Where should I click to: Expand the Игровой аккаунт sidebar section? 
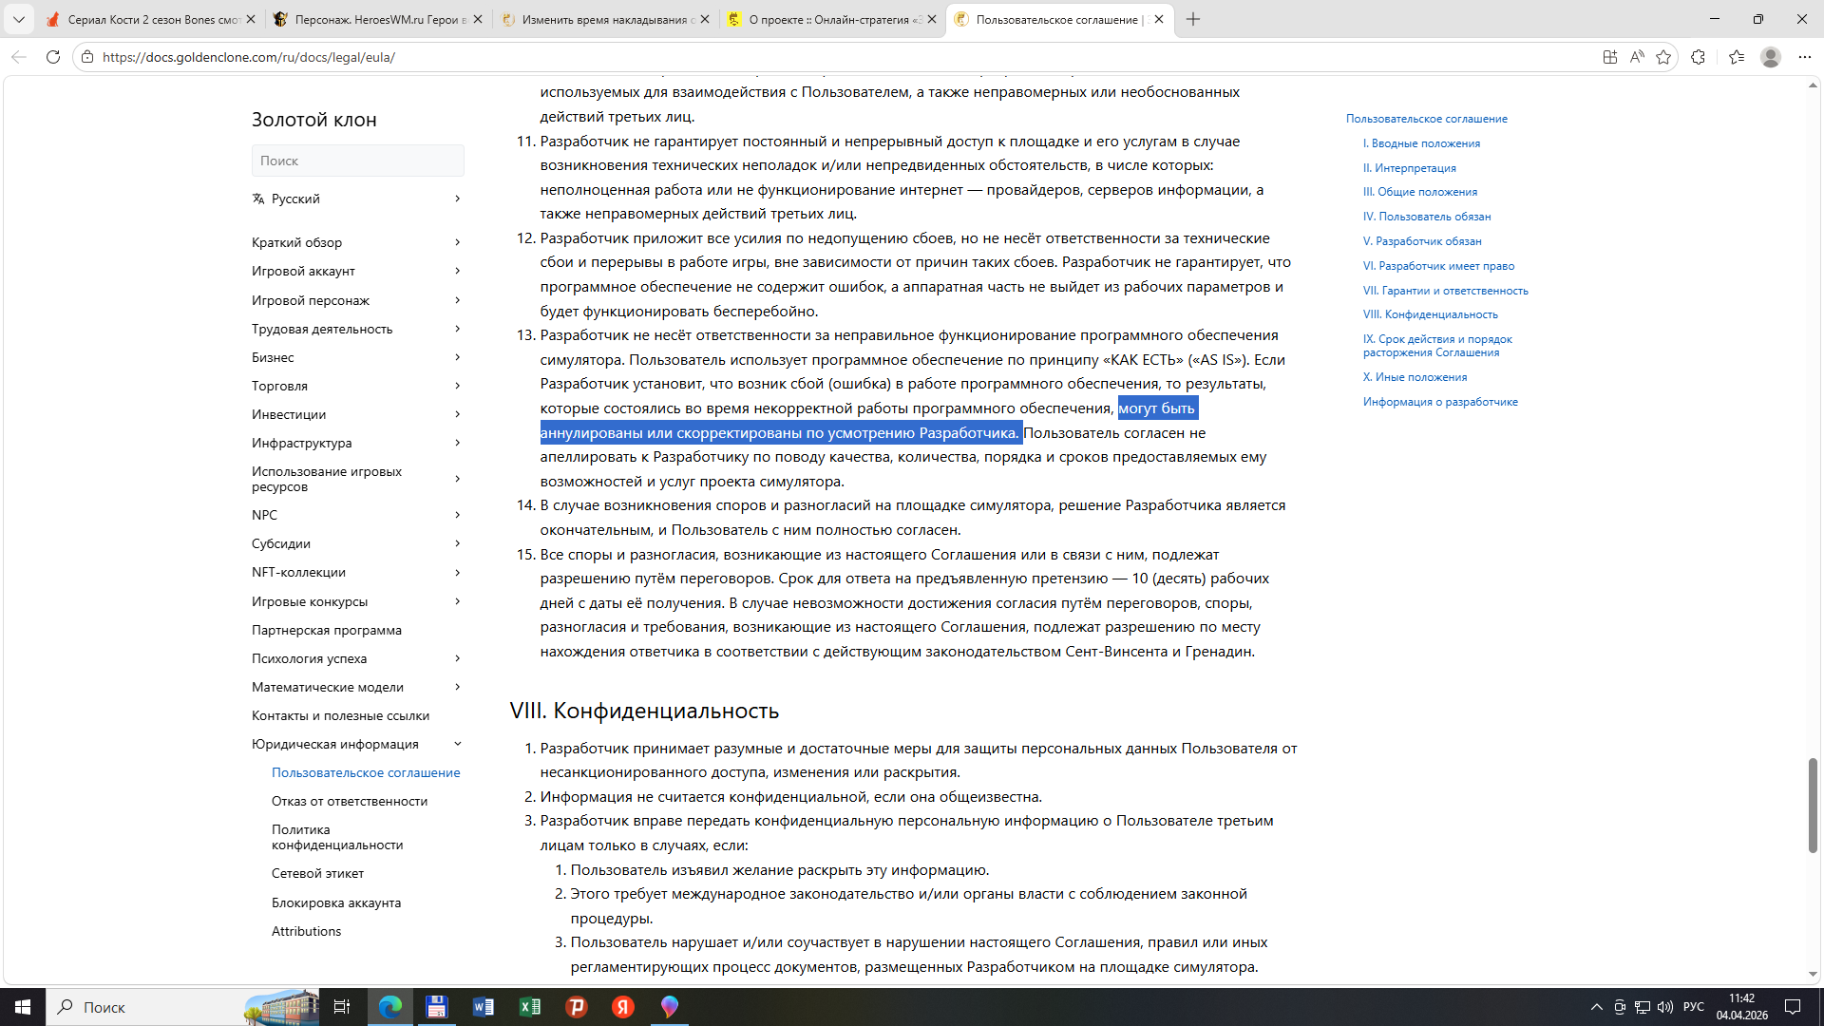tap(457, 271)
